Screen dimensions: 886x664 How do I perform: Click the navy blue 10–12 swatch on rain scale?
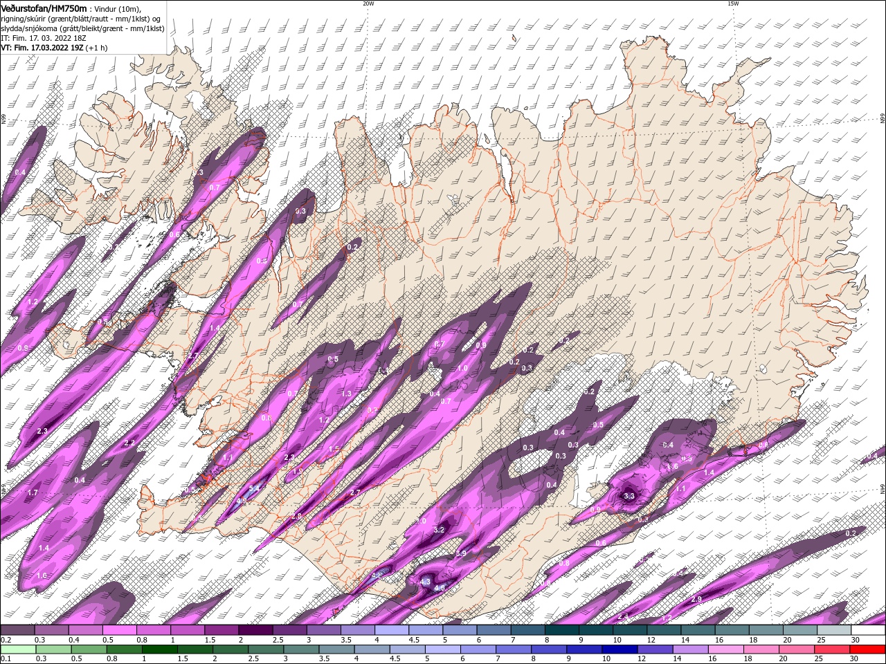pos(618,649)
